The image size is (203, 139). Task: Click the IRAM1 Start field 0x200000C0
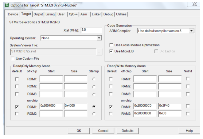(145, 106)
